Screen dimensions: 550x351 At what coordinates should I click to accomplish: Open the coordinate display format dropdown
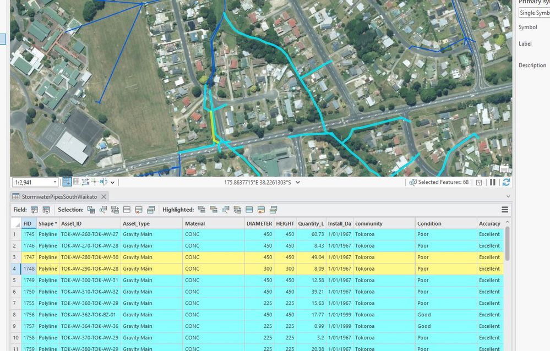coord(298,182)
